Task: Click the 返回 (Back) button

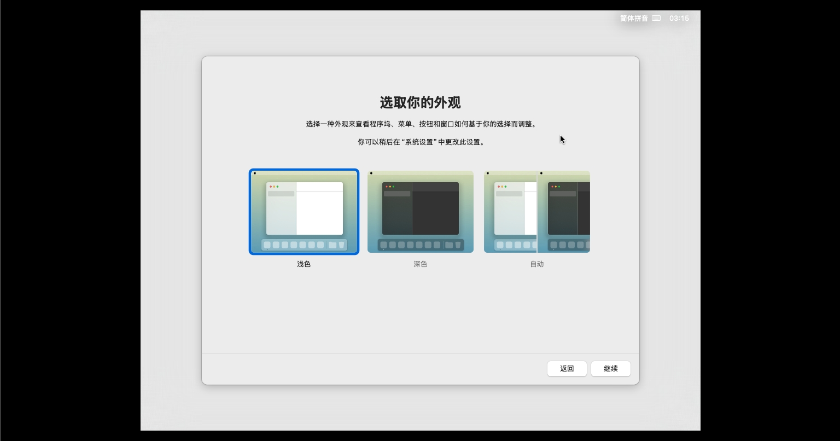Action: [x=567, y=369]
